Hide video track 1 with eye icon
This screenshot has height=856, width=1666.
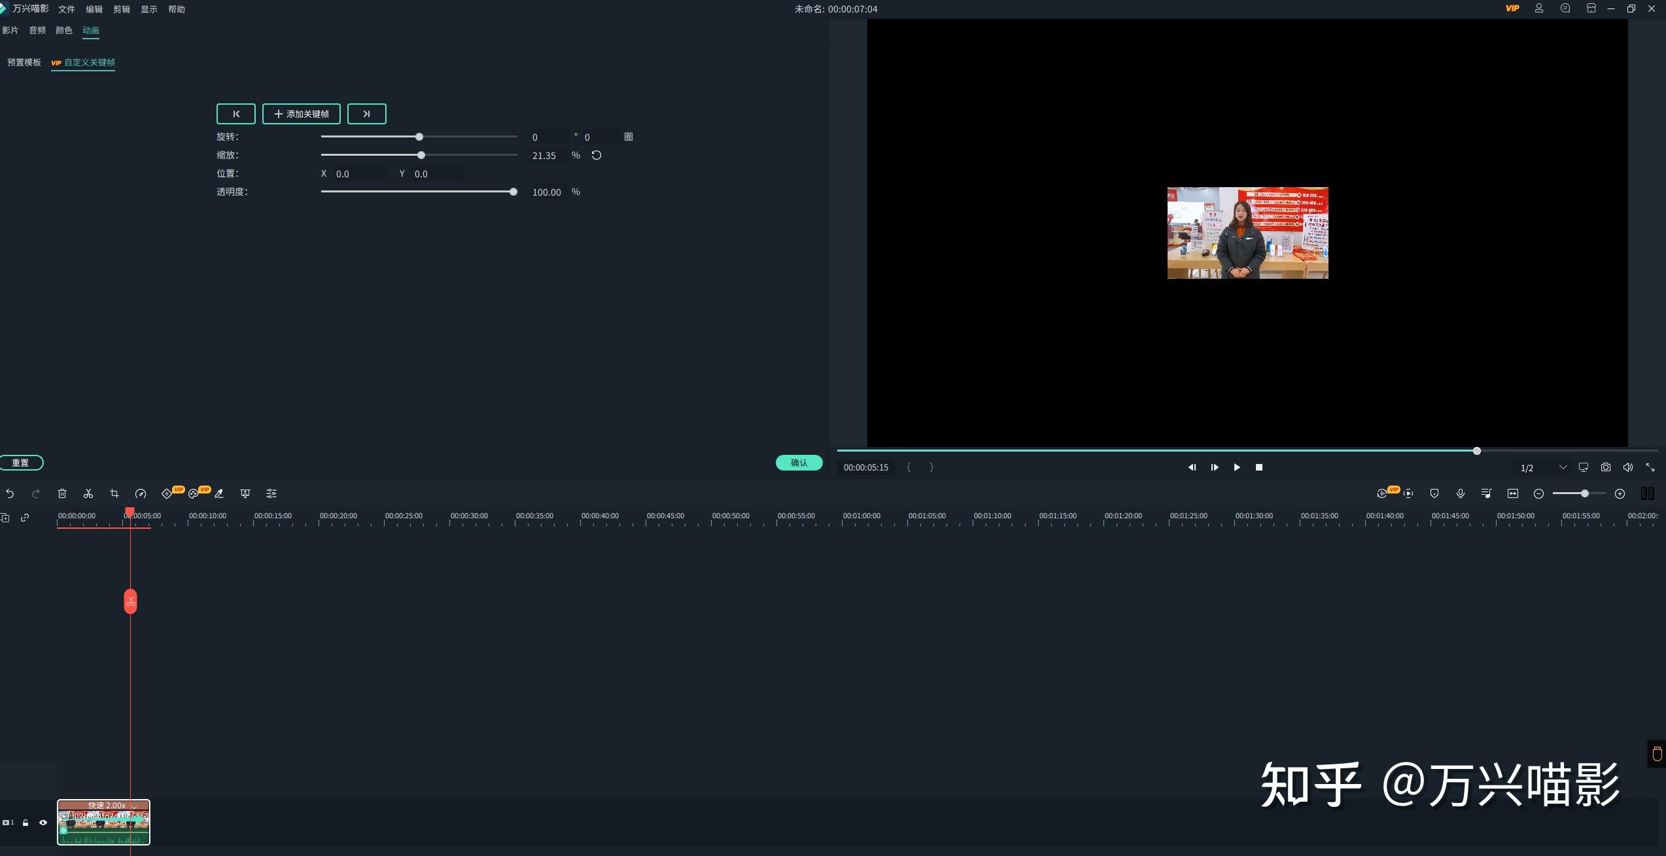click(43, 823)
